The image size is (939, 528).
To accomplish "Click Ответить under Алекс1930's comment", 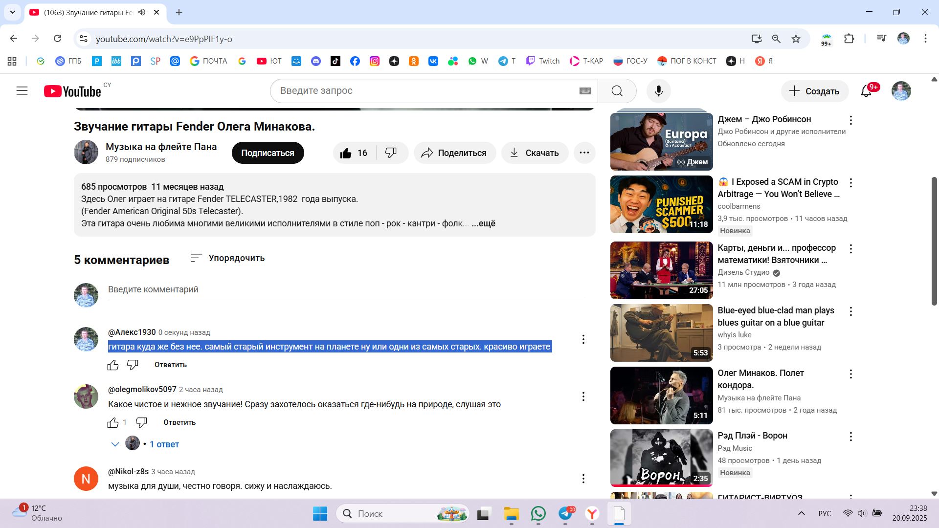I will [x=170, y=365].
